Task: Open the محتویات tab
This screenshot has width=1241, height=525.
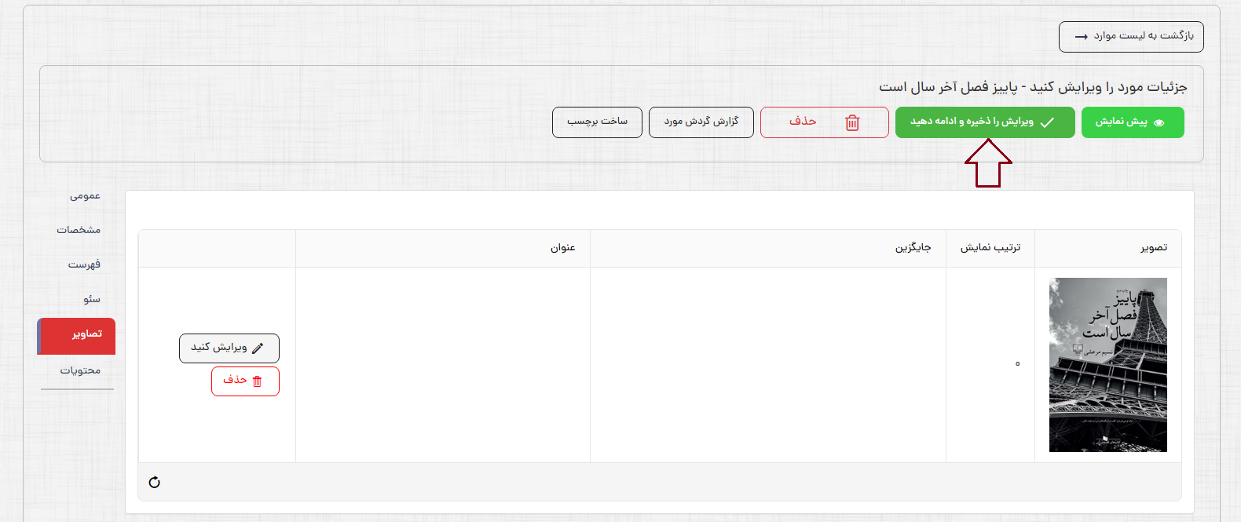Action: (x=80, y=370)
